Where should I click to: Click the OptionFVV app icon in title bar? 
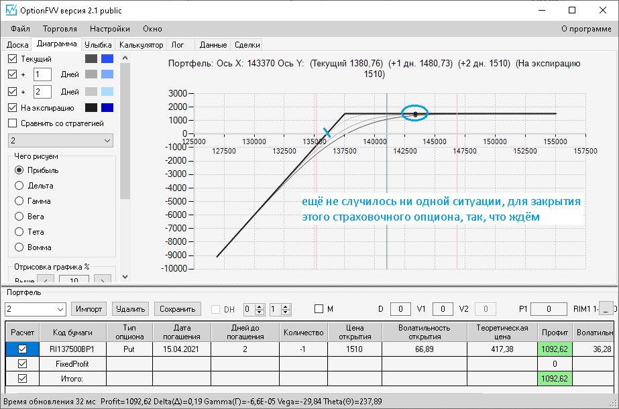tap(11, 11)
